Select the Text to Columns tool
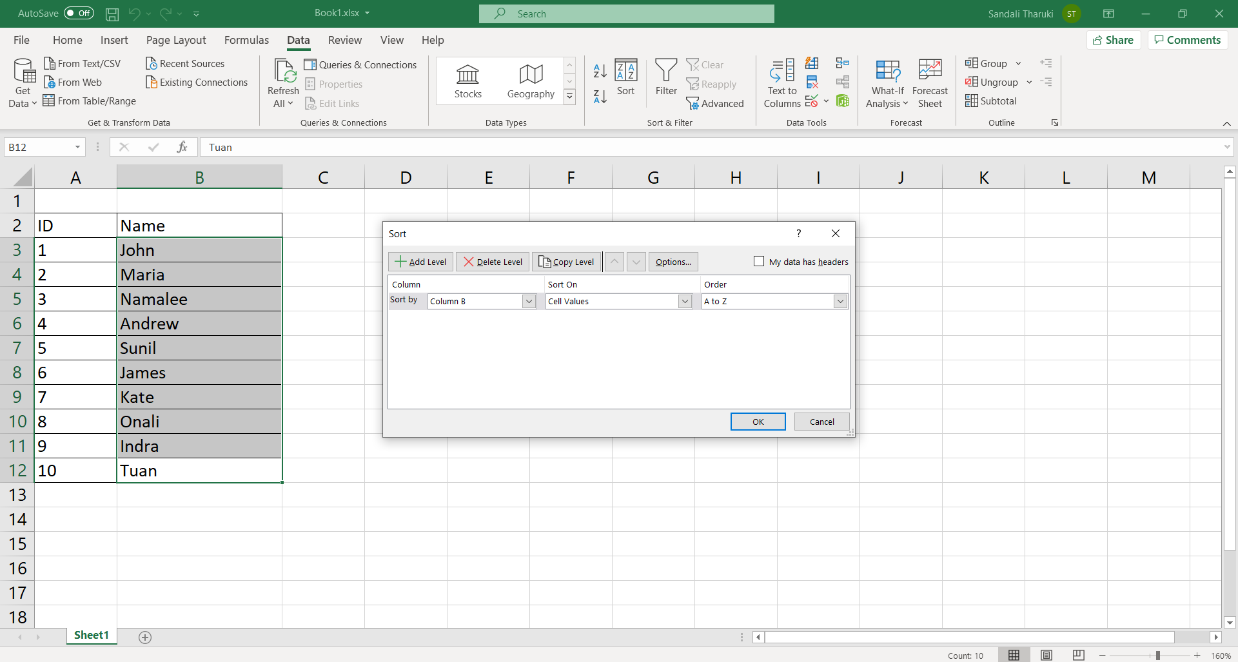 coord(781,82)
